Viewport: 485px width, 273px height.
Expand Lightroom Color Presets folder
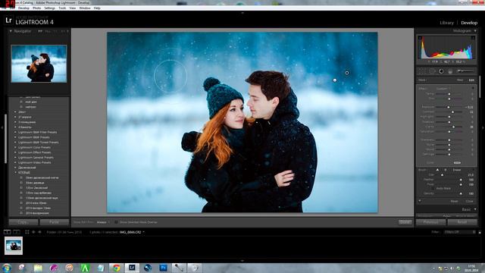(x=15, y=147)
